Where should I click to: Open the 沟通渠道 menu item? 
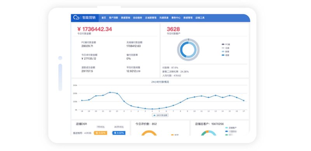(x=164, y=17)
